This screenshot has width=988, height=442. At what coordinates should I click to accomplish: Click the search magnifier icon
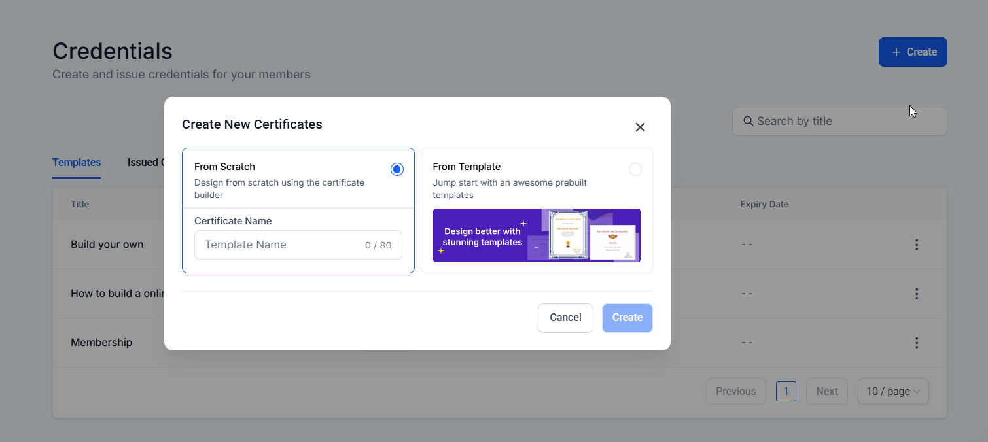748,121
